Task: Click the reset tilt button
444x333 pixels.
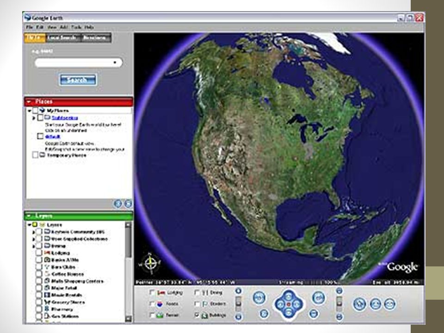Action: click(314, 314)
